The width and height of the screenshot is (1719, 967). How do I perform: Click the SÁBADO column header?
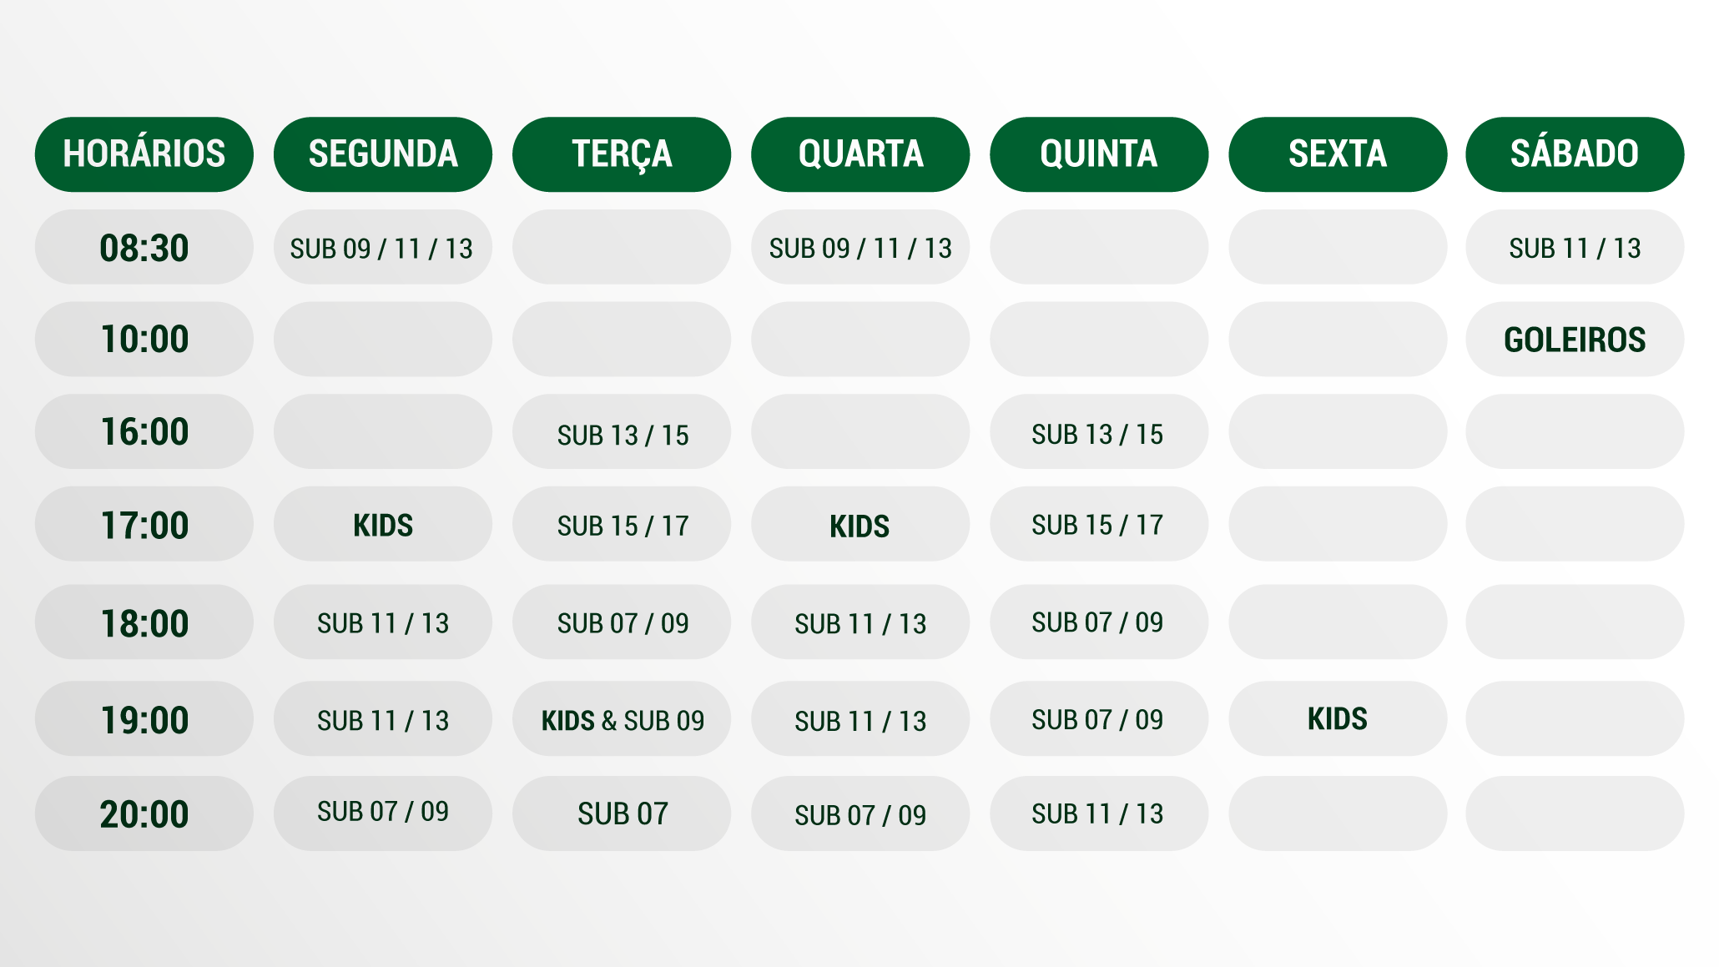coord(1575,154)
